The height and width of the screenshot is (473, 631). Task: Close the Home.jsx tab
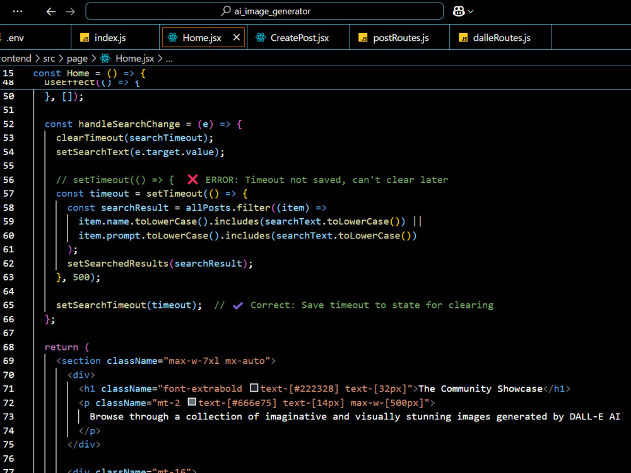[x=237, y=37]
